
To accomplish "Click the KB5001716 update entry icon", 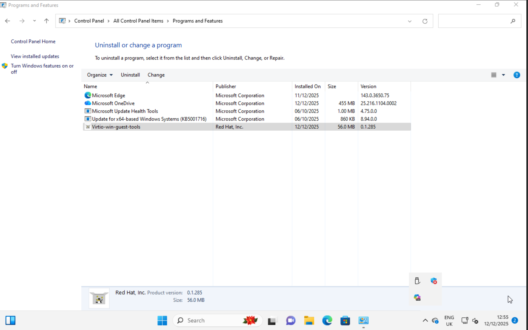I will point(88,119).
